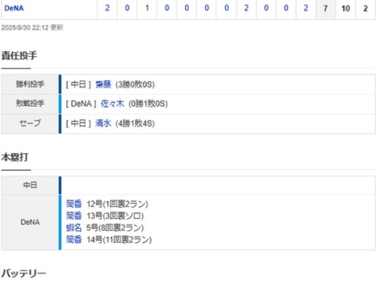Open DeNA's 1st inning score of 2

pyautogui.click(x=107, y=8)
